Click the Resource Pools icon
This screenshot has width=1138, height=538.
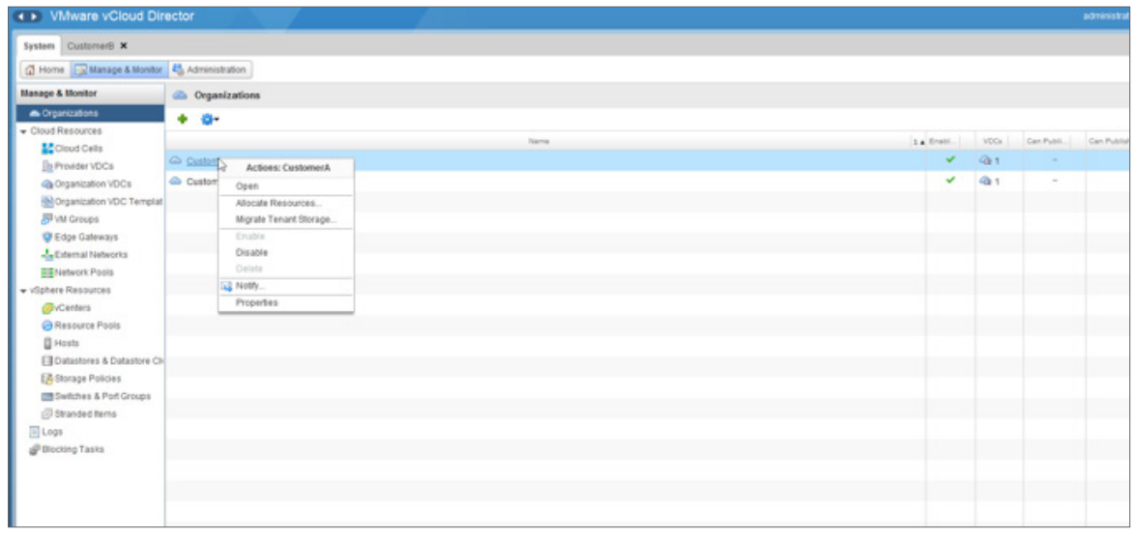point(48,326)
